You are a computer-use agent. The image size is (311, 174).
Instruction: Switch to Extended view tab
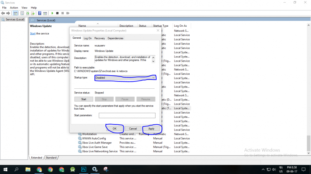coord(37,158)
